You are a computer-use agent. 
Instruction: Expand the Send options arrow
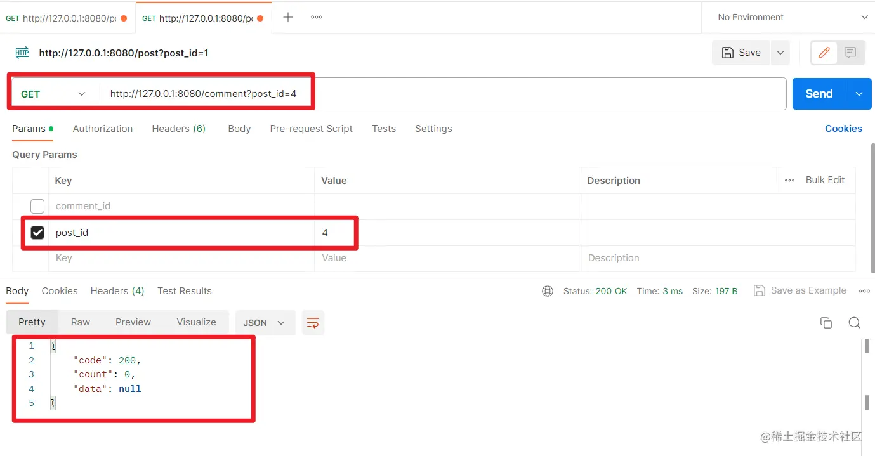point(859,94)
